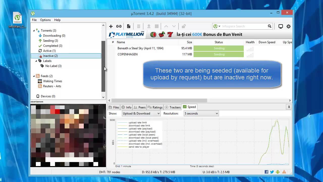The image size is (323, 182).
Task: Select the Speed tab
Action: tap(189, 107)
